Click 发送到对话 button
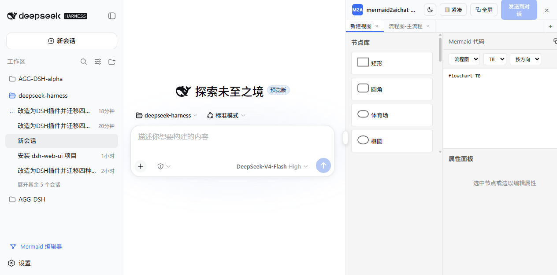The height and width of the screenshot is (275, 557). pyautogui.click(x=519, y=10)
